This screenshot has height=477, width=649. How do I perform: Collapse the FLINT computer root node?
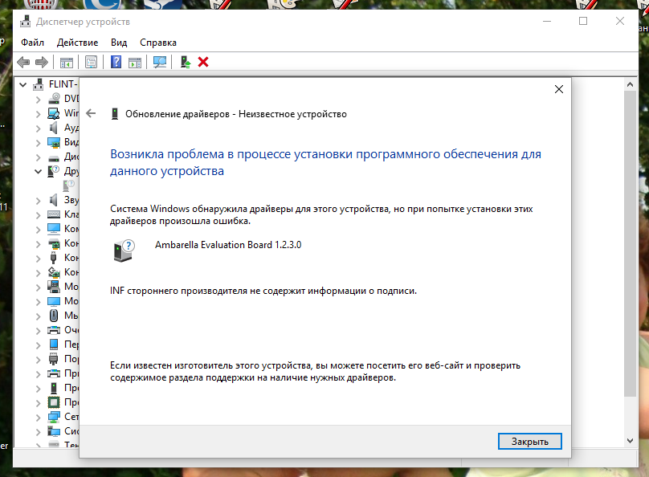24,84
